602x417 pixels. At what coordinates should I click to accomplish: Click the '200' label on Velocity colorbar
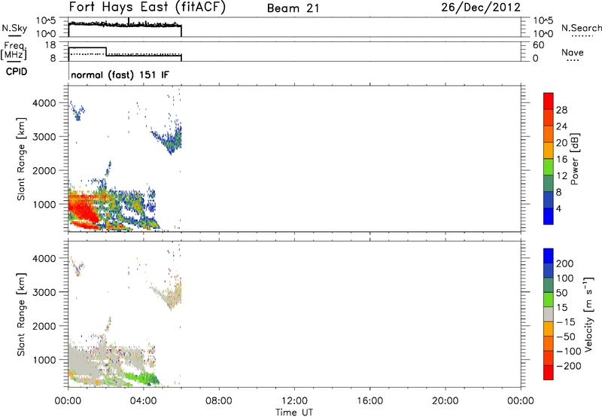[x=565, y=263]
